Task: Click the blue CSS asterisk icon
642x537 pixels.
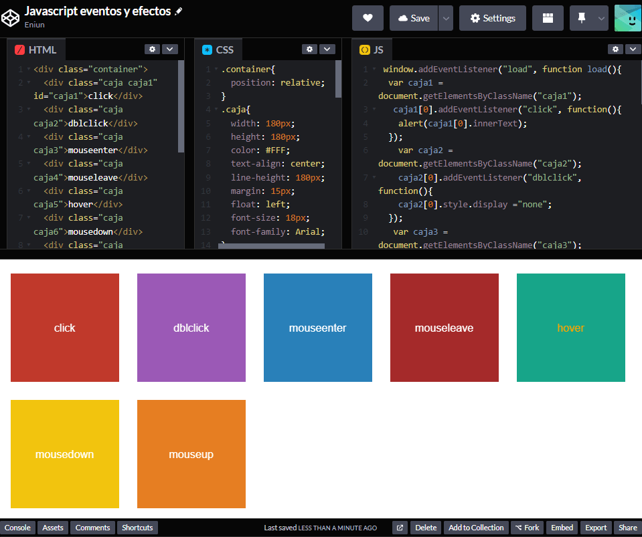Action: [x=207, y=50]
